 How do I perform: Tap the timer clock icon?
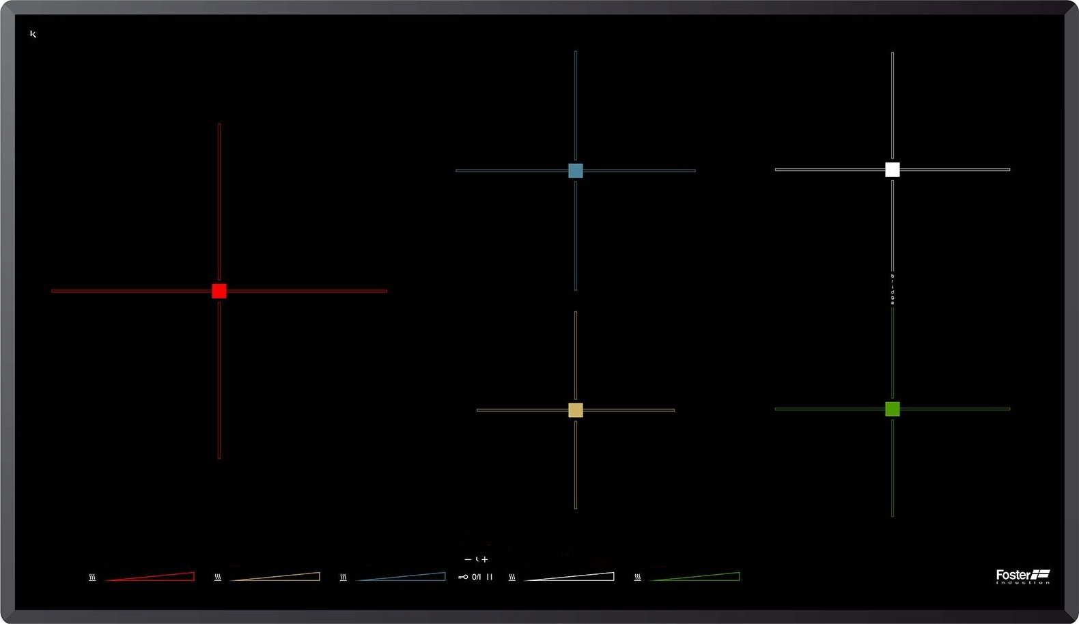point(477,560)
